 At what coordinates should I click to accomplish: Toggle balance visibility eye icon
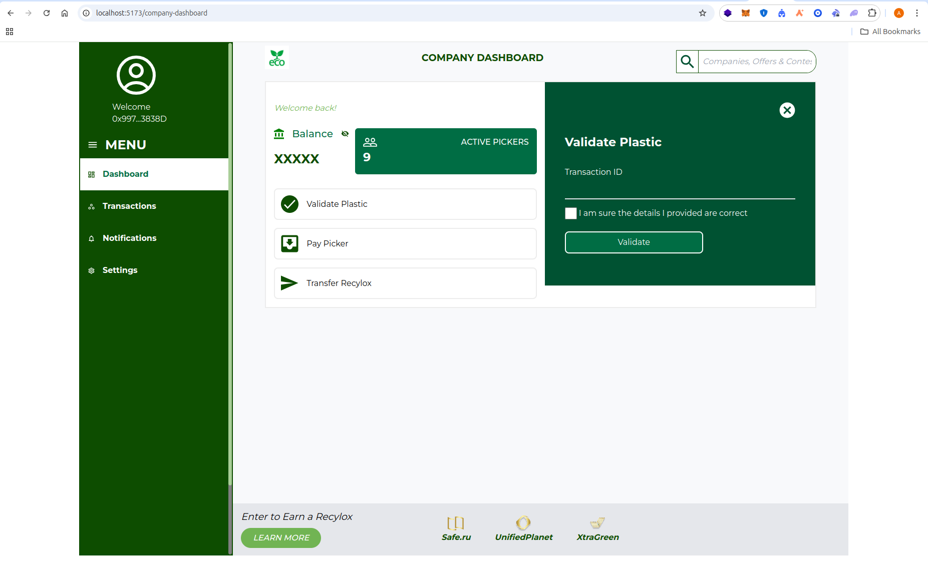[x=345, y=134]
